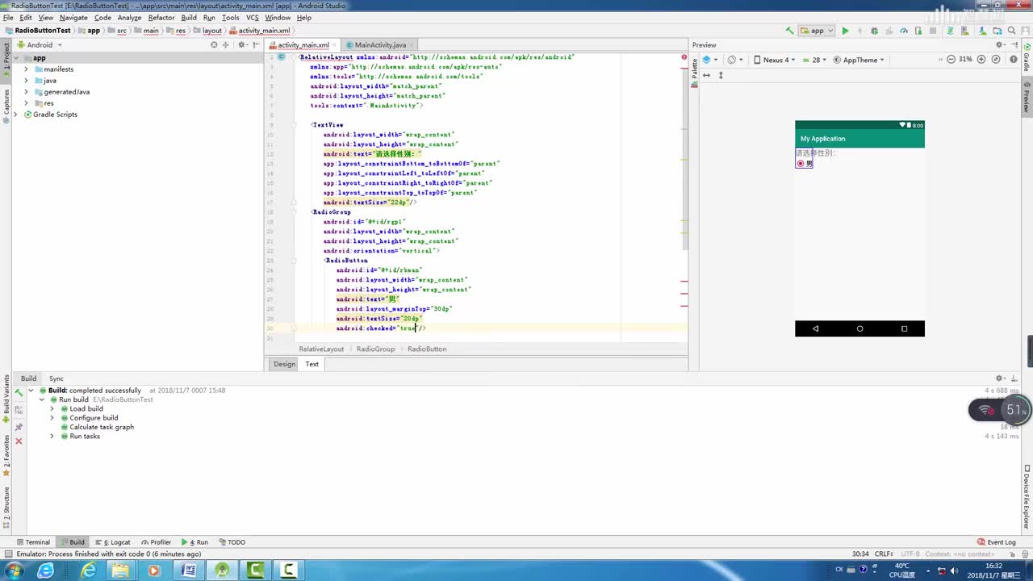Click the grey Stop icon in the toolbar
Screen dimensions: 1033x581
(x=933, y=31)
